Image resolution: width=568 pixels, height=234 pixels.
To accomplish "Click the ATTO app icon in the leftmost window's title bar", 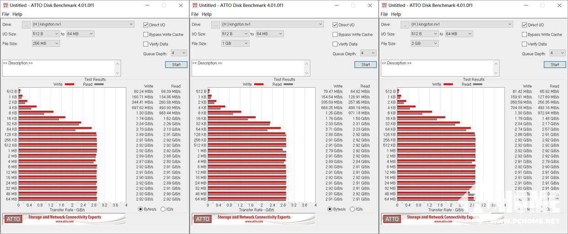I will point(5,5).
